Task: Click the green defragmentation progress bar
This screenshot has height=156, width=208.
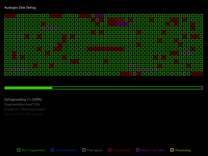Action: coord(103,88)
